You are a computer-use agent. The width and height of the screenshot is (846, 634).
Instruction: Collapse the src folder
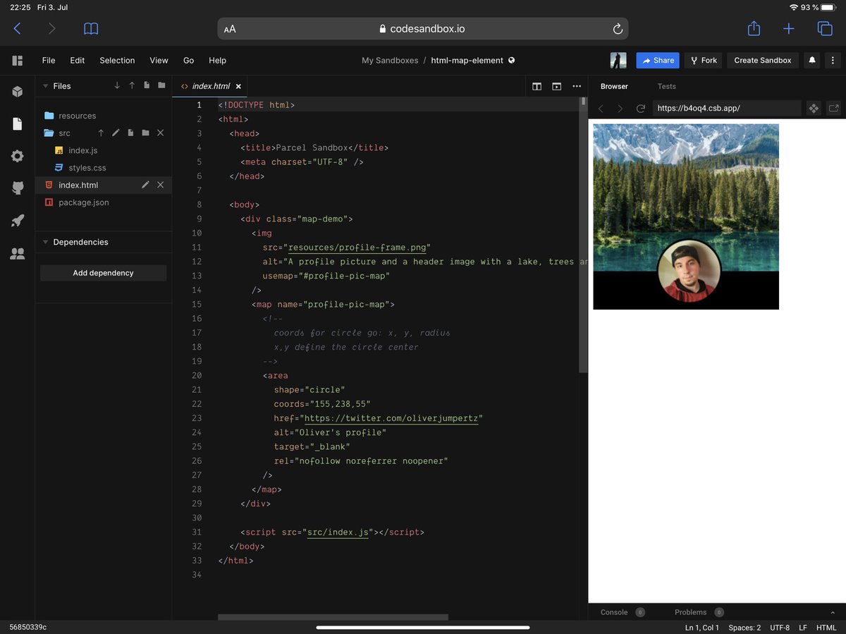coord(65,133)
